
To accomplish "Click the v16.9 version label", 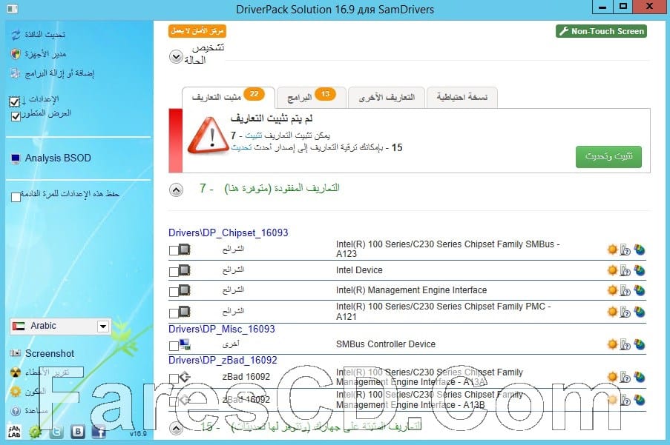I will 138,433.
